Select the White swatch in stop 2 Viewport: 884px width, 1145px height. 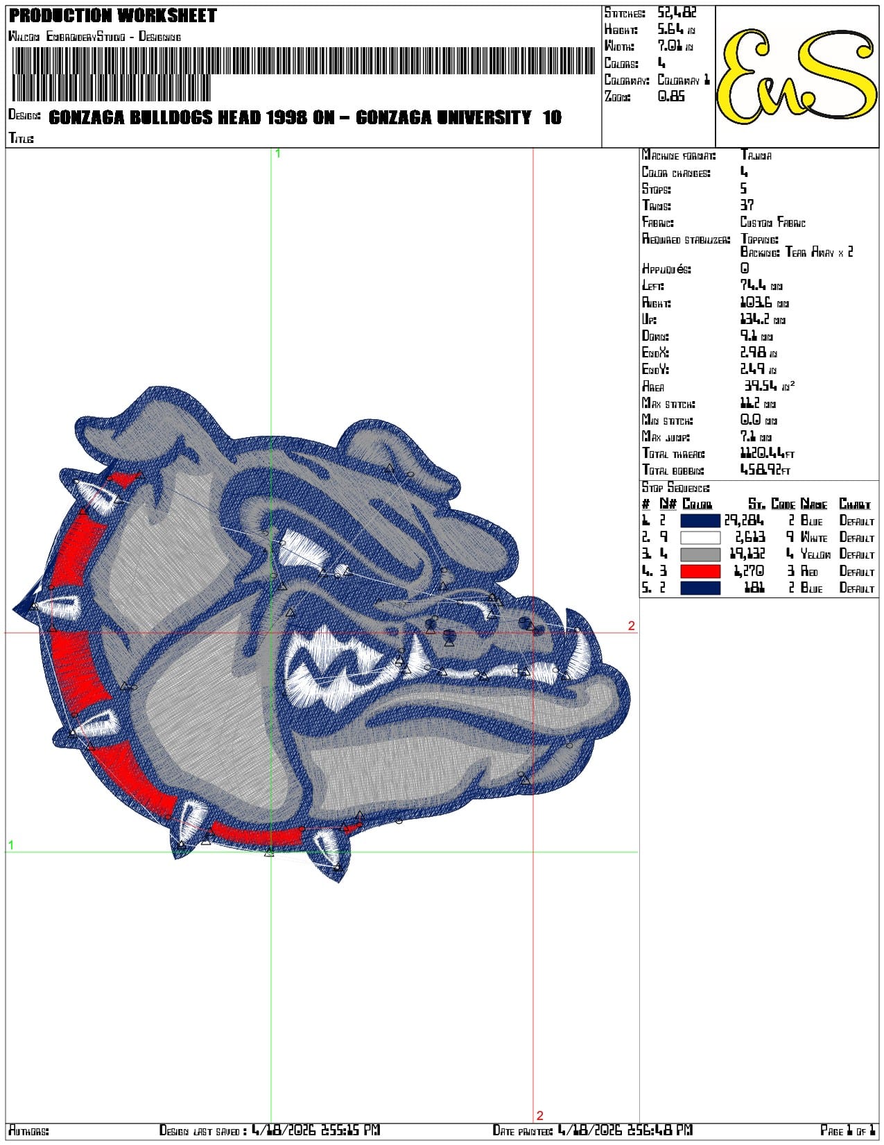(x=700, y=537)
